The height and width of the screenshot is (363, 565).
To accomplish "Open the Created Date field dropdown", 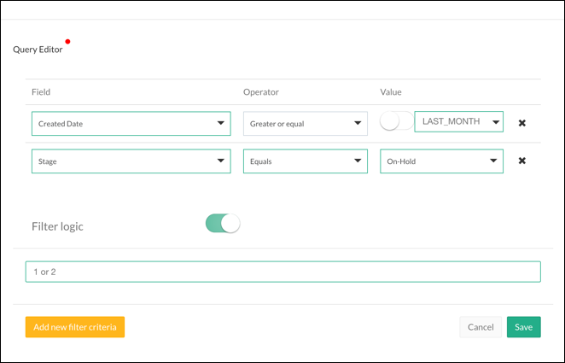I will [x=131, y=124].
